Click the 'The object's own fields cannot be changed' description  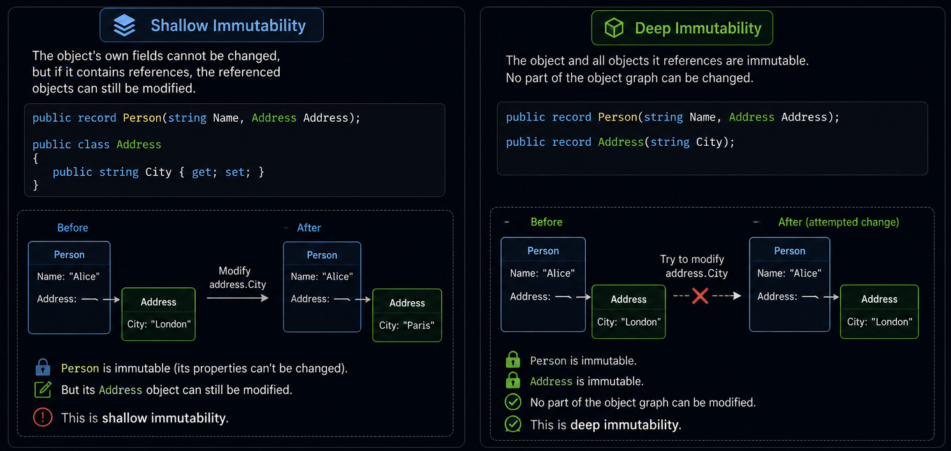pyautogui.click(x=156, y=72)
